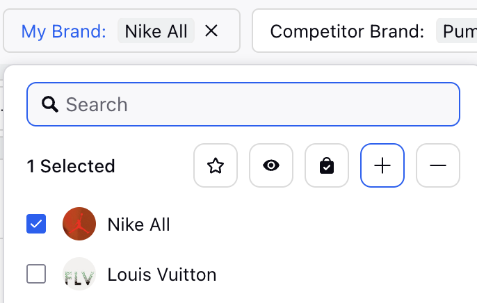The width and height of the screenshot is (477, 303).
Task: Click the plus select-all icon button
Action: pos(382,165)
